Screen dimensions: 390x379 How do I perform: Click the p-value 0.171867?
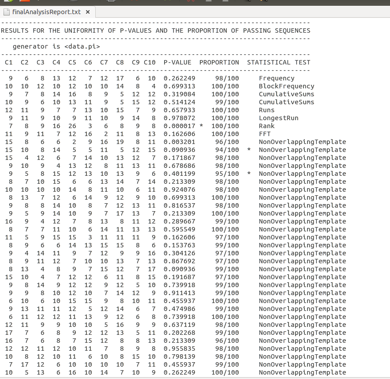[x=179, y=158]
